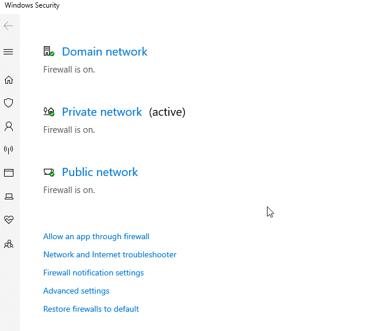The height and width of the screenshot is (331, 375).
Task: Expand the hamburger navigation menu
Action: click(8, 51)
